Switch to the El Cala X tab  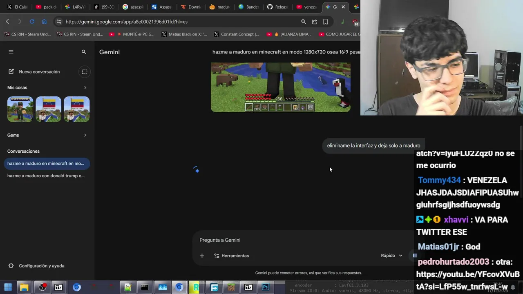[x=17, y=7]
